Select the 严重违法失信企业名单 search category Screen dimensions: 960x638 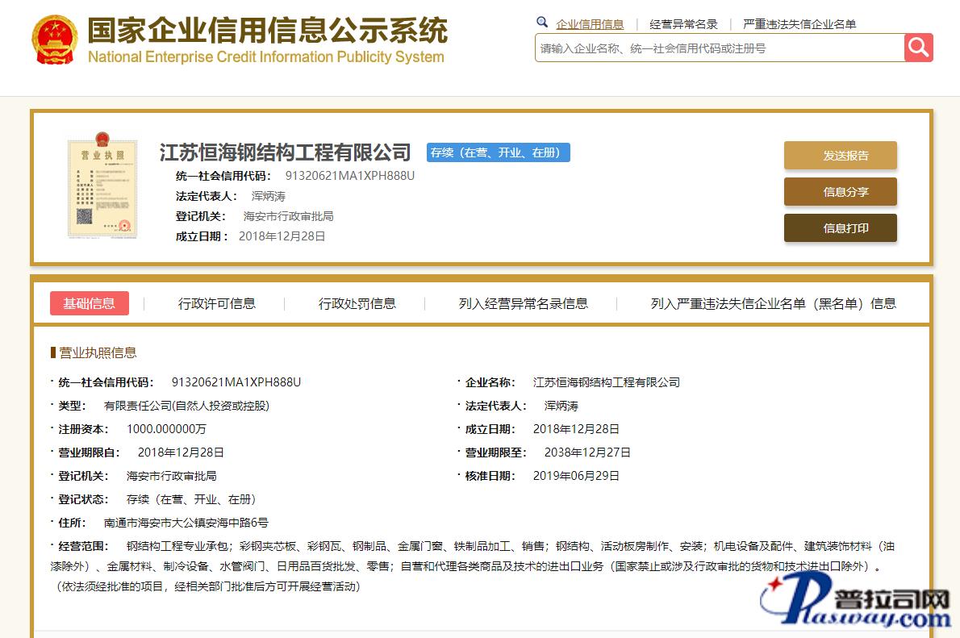point(799,24)
